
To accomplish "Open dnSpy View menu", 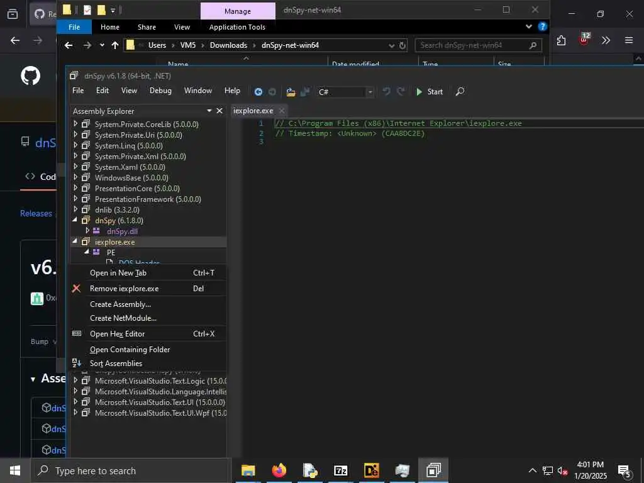I will click(x=129, y=91).
